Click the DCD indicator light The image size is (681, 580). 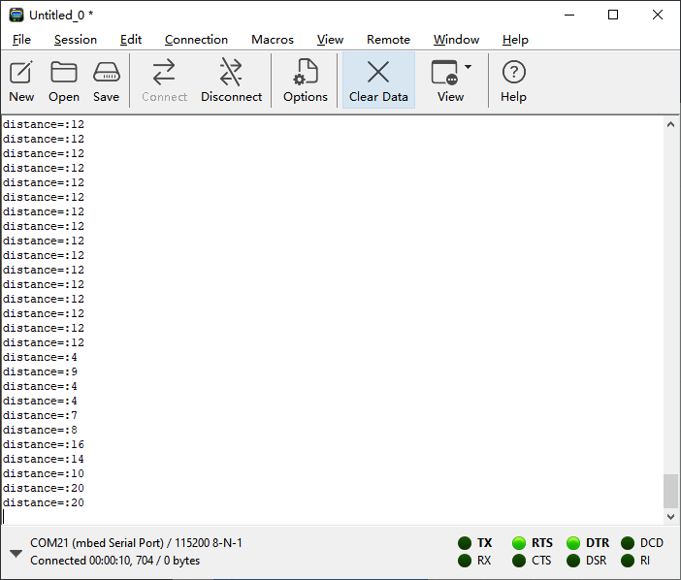tap(627, 543)
